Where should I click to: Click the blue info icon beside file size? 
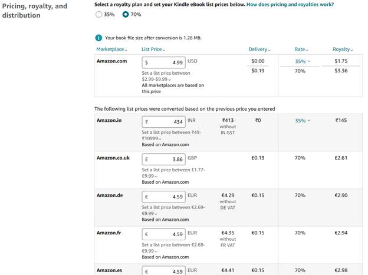click(x=98, y=38)
